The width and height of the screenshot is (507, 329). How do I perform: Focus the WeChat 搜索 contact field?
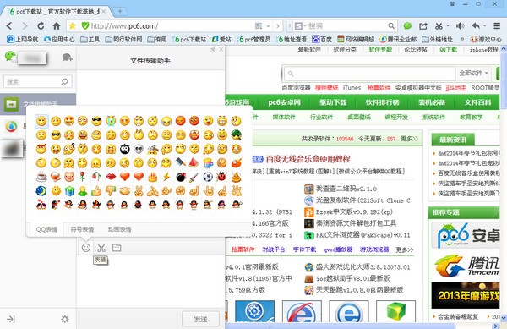point(38,81)
